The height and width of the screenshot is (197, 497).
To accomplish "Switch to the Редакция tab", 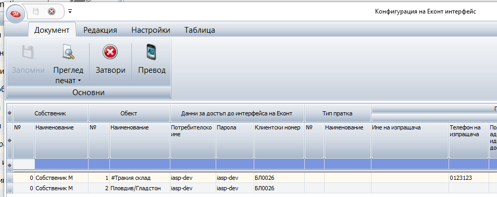I will coord(100,30).
